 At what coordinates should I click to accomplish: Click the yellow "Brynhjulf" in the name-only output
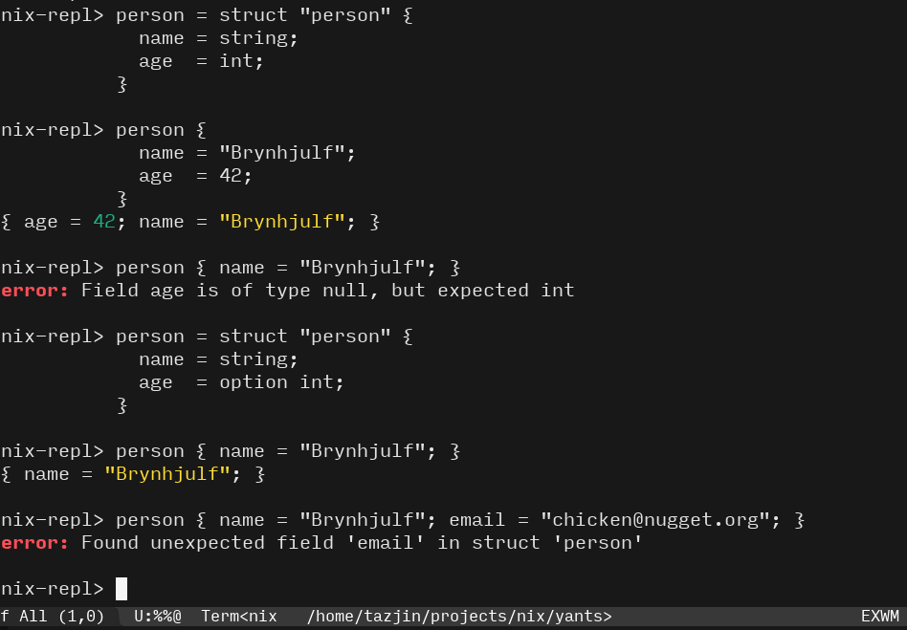point(166,474)
